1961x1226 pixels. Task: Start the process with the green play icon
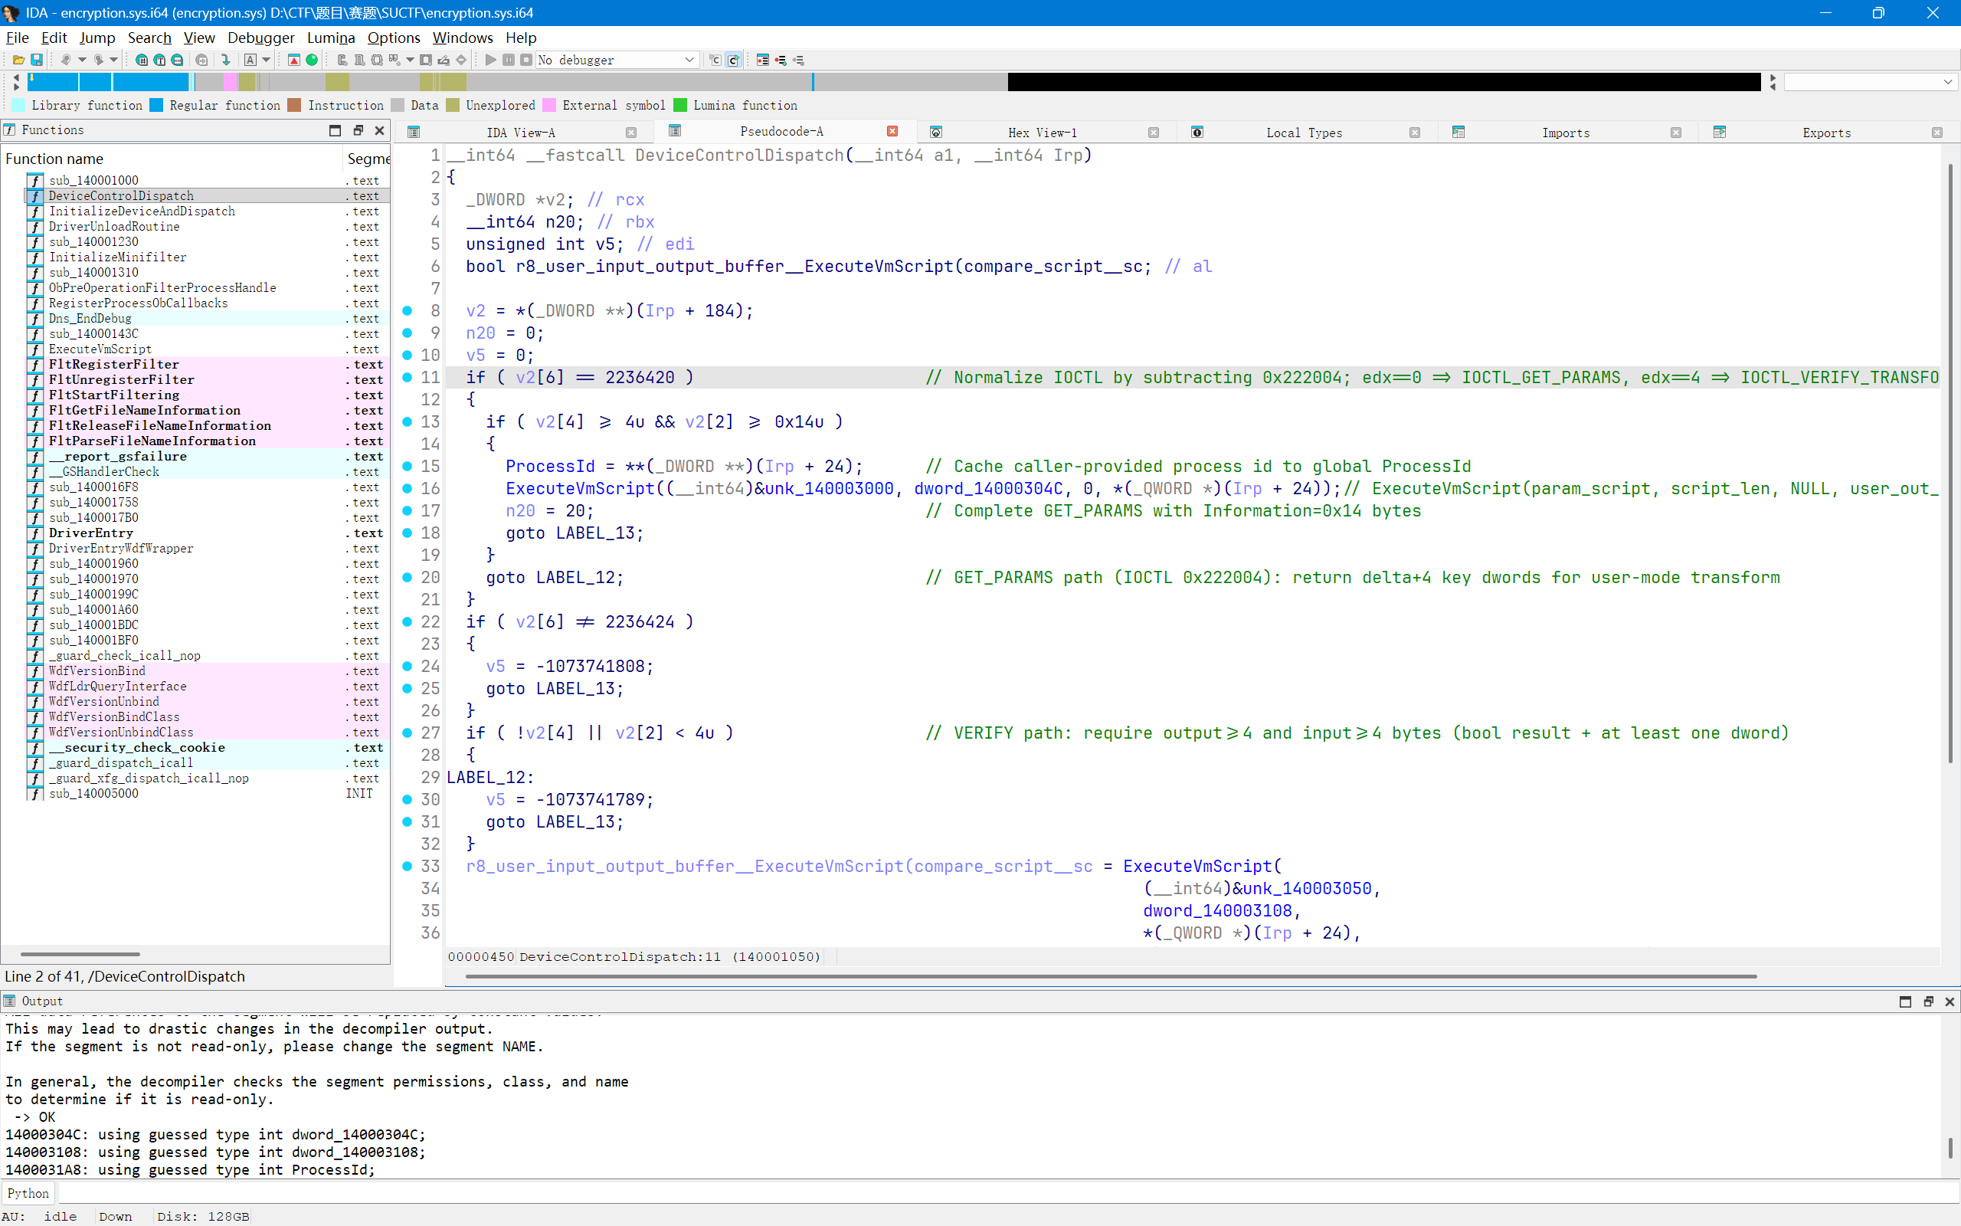(x=489, y=59)
